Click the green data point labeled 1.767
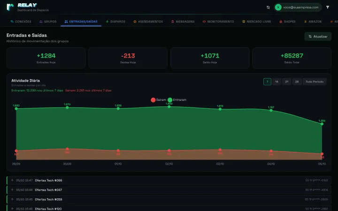The image size is (338, 211). pos(271,111)
